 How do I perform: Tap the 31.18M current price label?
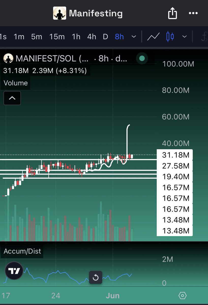point(176,155)
